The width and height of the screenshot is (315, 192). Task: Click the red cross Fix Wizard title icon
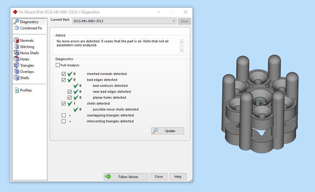coord(15,12)
